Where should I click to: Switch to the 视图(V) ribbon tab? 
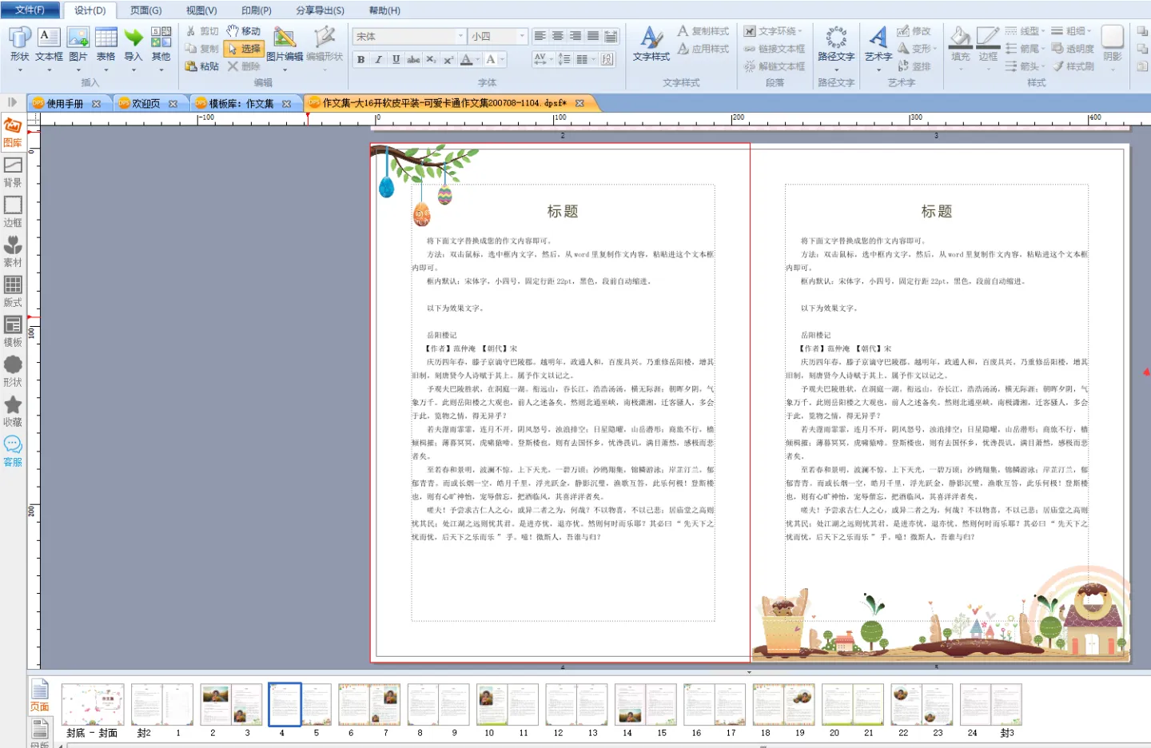201,10
